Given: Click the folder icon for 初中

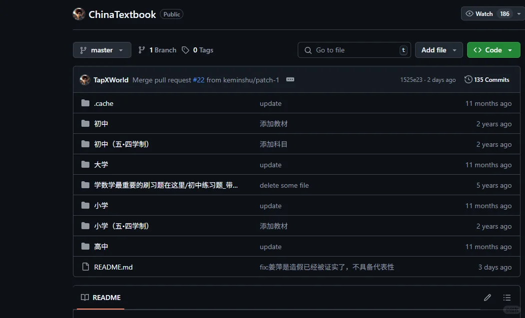Looking at the screenshot, I should [85, 123].
